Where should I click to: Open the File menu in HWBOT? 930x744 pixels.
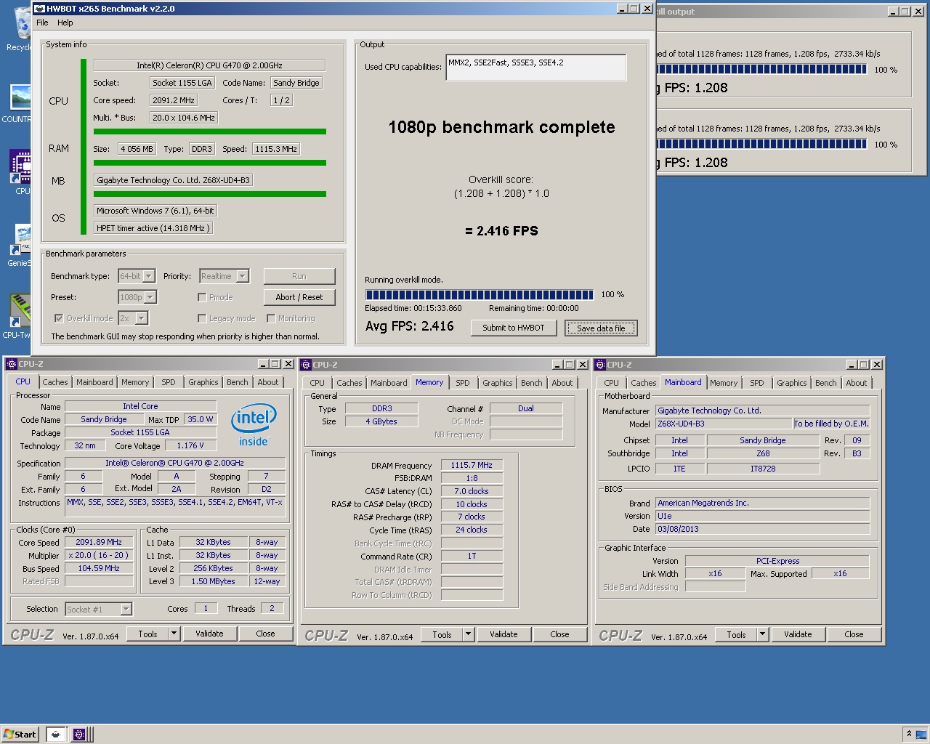42,23
